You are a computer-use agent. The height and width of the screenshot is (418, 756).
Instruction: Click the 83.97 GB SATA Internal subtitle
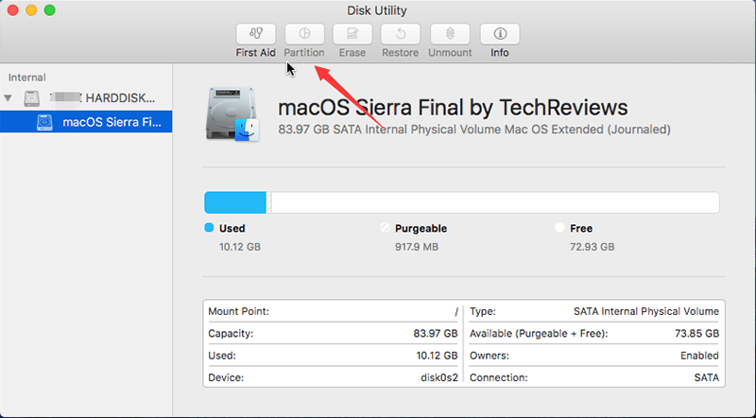coord(474,130)
